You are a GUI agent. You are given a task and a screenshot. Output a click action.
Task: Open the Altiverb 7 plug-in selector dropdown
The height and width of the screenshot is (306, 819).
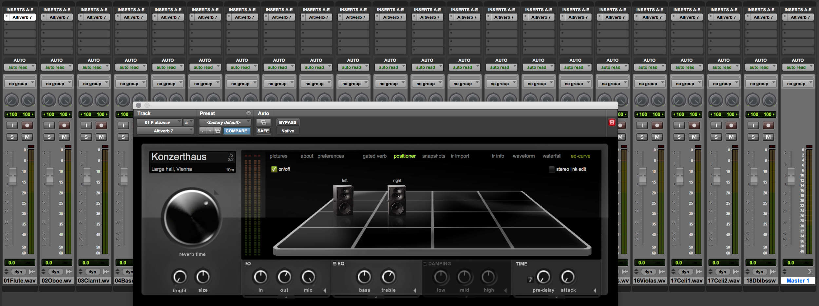[165, 131]
